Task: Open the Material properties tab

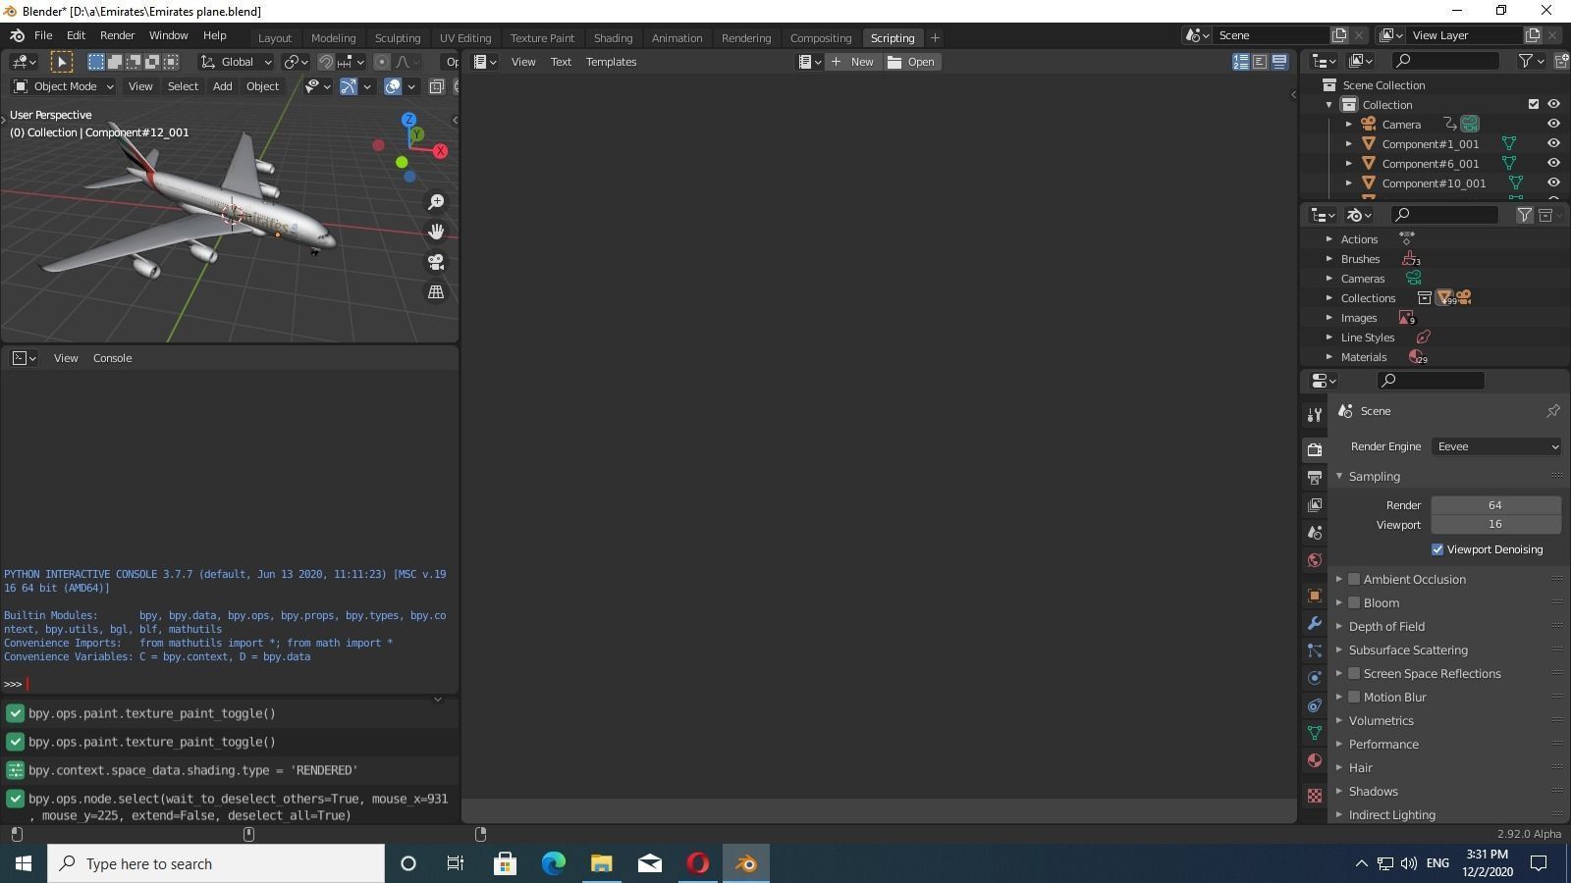Action: tap(1315, 760)
